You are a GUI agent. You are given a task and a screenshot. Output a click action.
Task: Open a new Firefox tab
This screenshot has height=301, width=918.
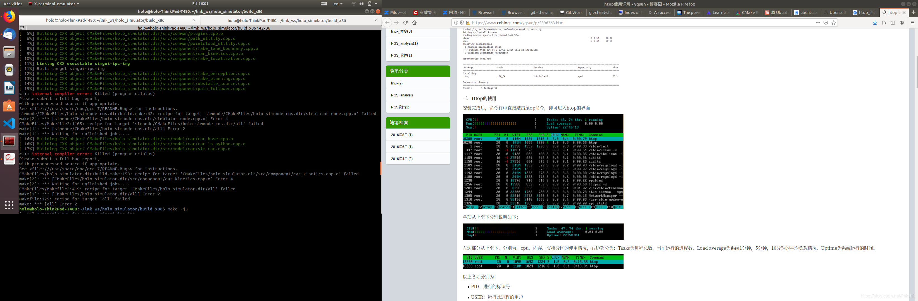click(913, 12)
